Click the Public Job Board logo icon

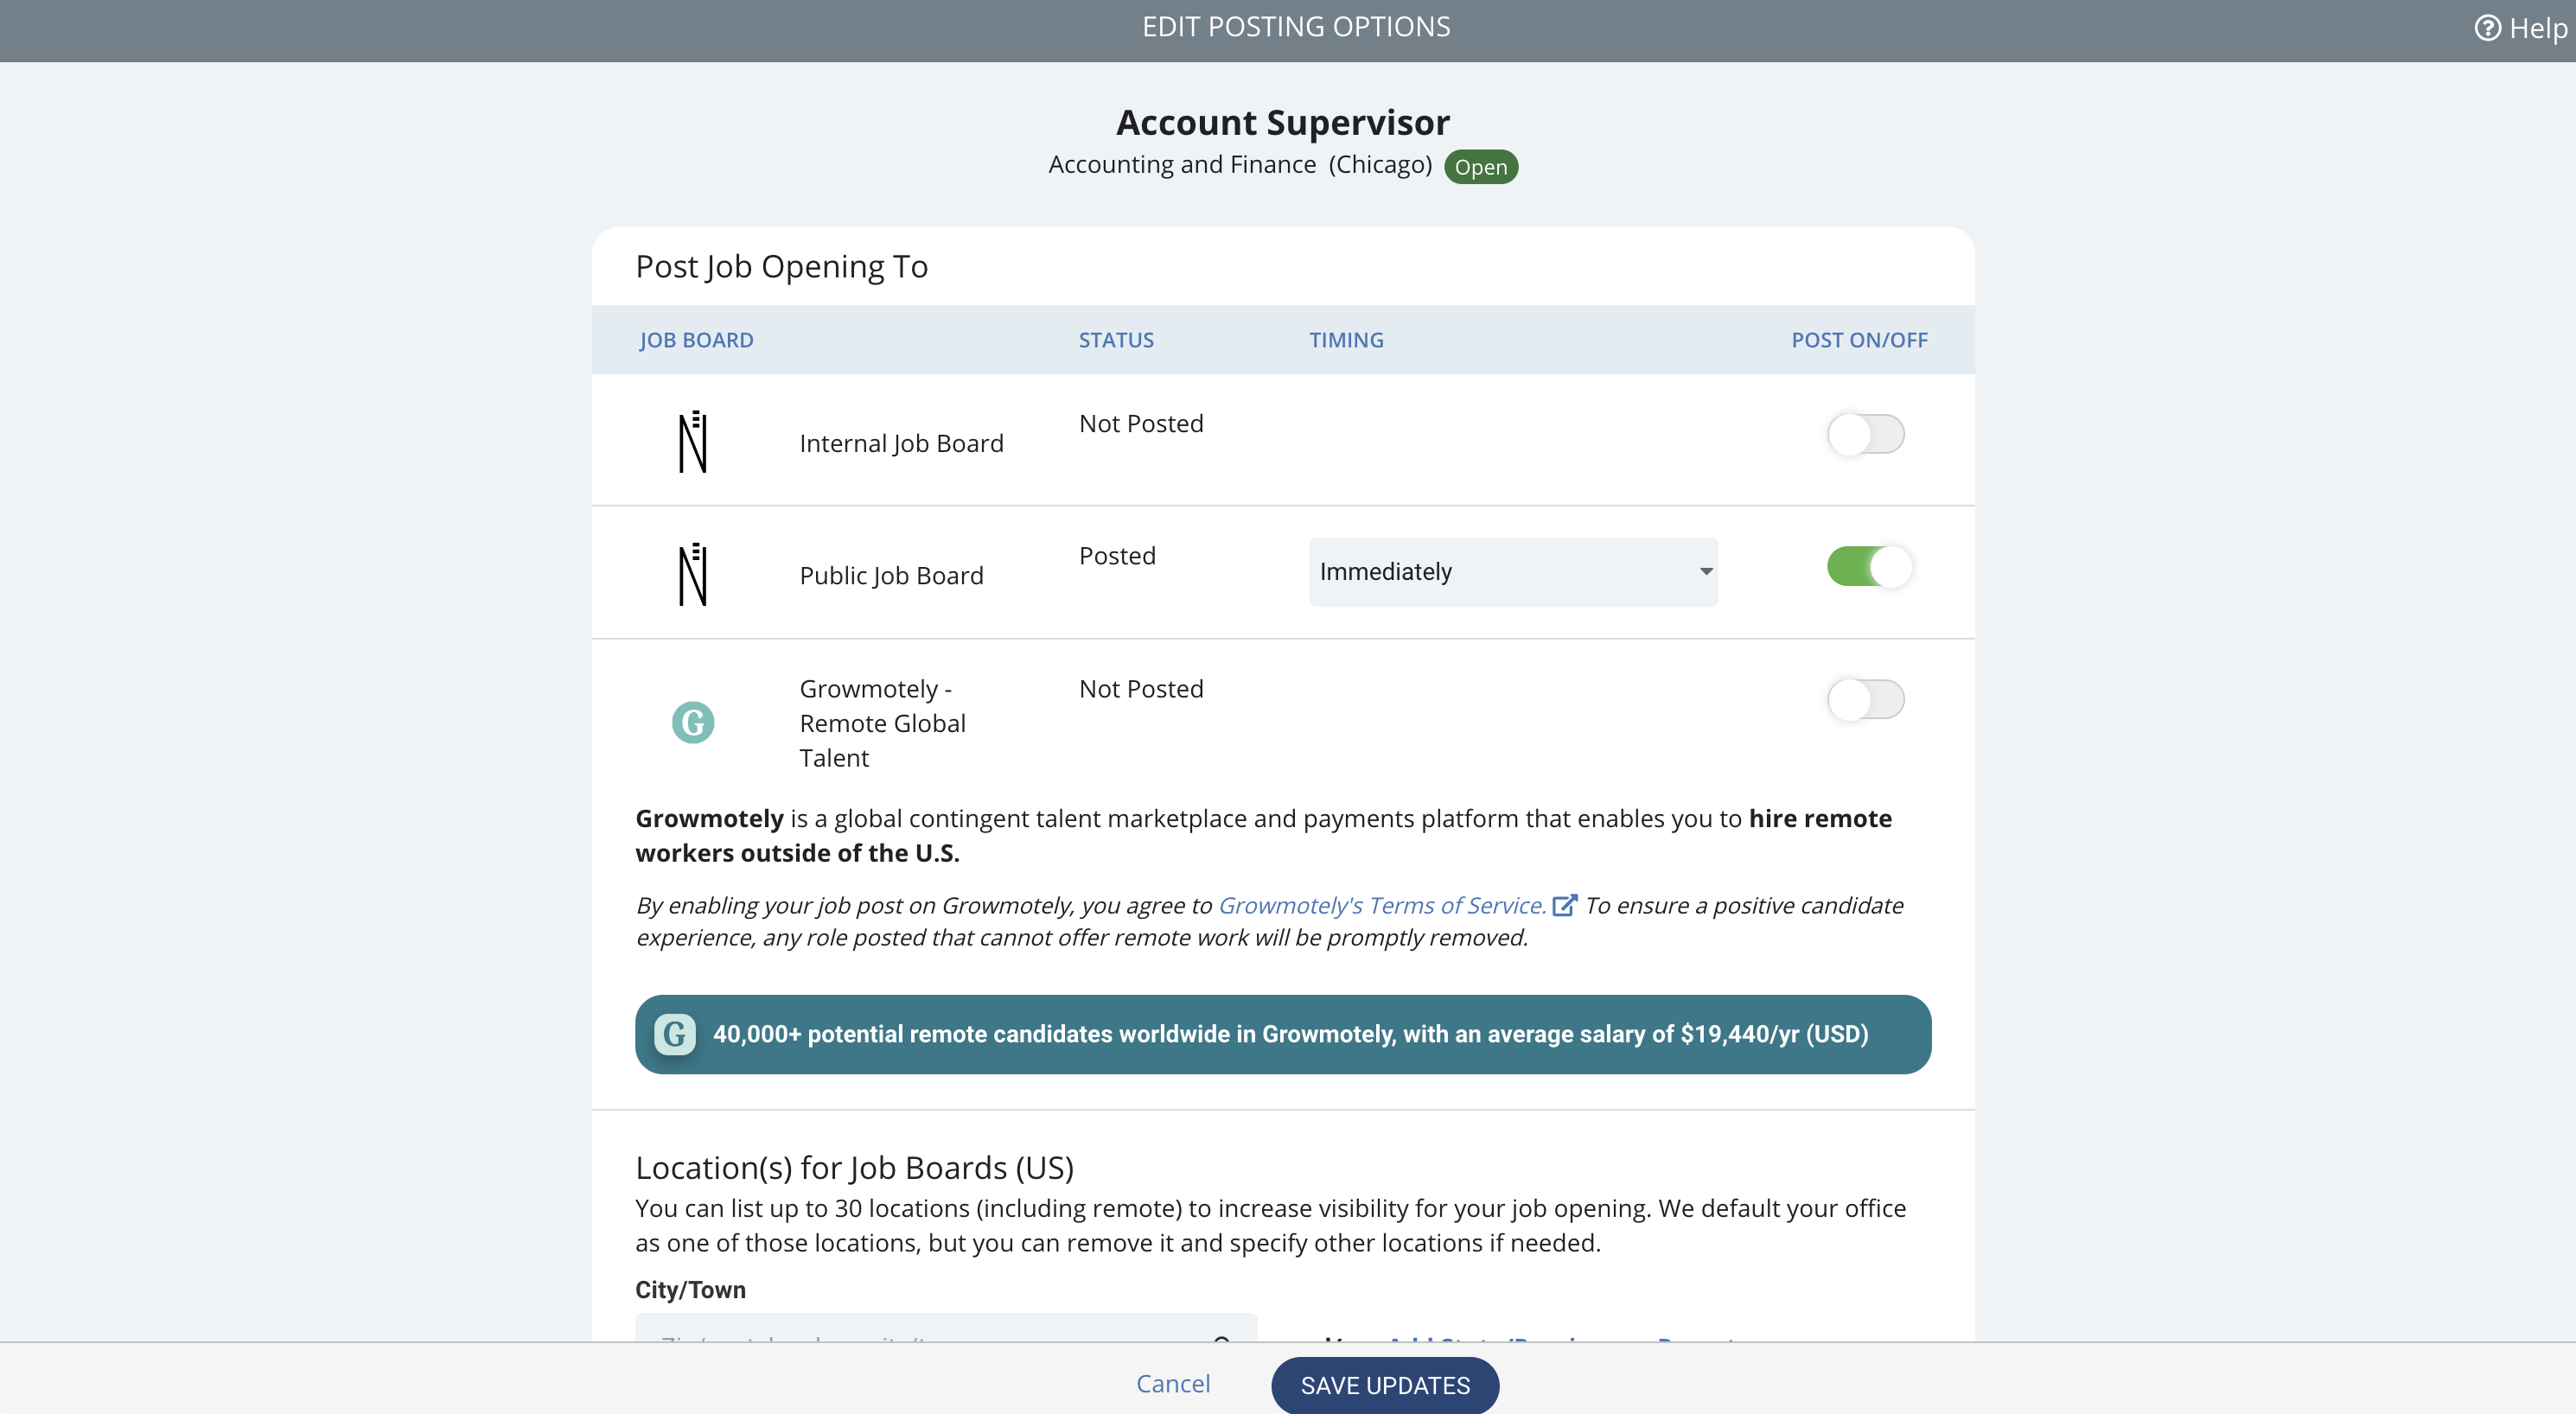[693, 574]
